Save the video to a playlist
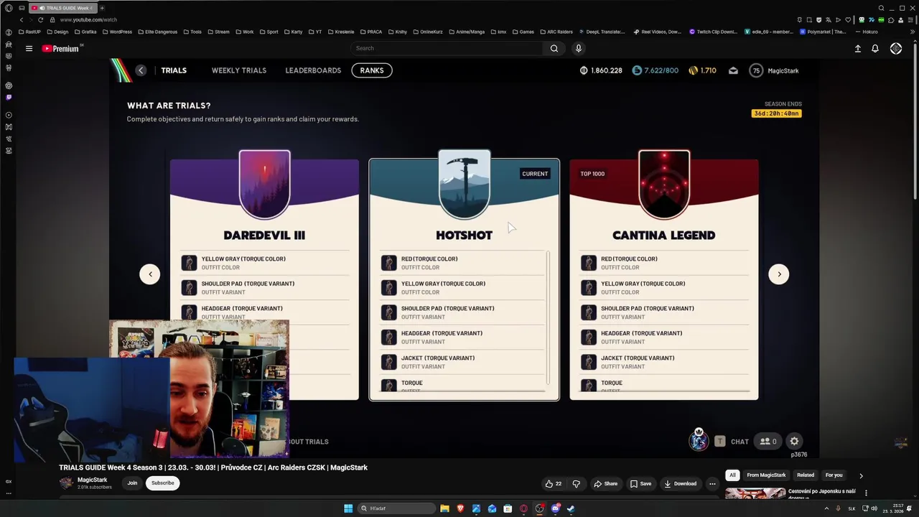 (x=640, y=483)
